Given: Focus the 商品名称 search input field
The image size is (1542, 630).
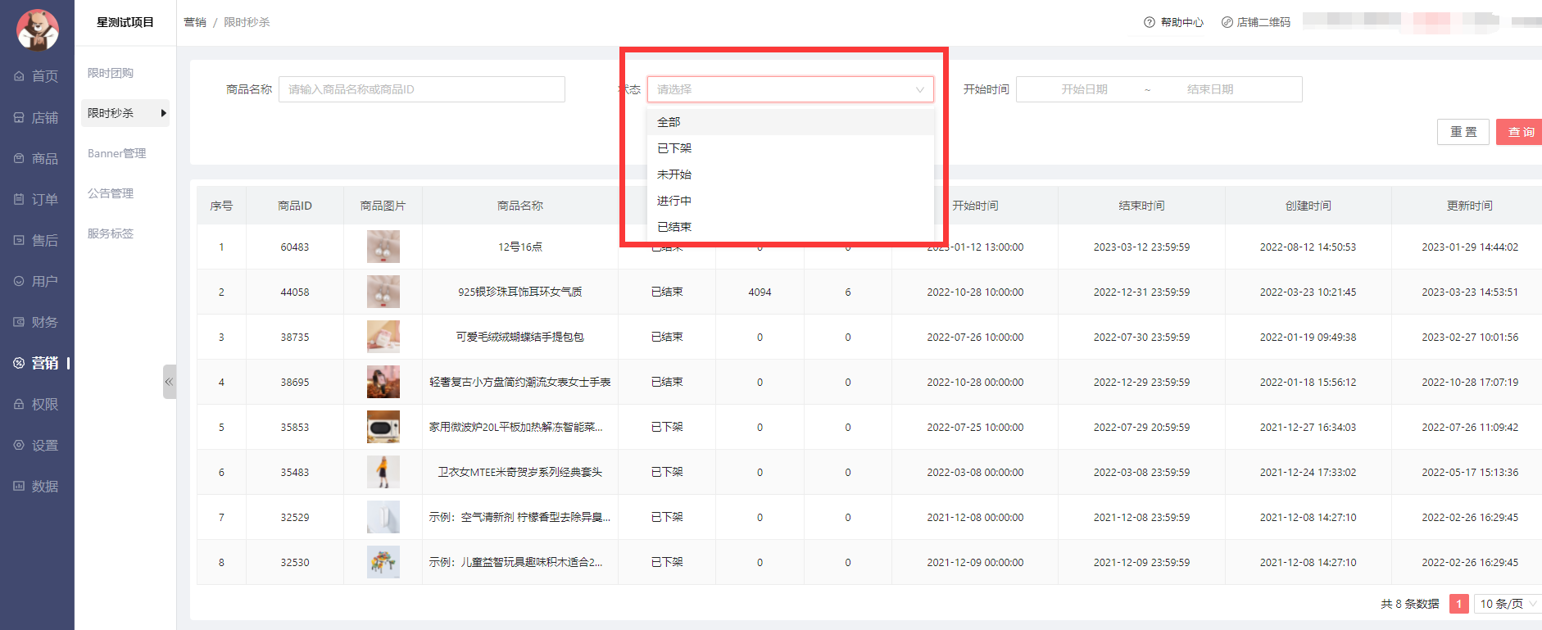Looking at the screenshot, I should click(421, 89).
